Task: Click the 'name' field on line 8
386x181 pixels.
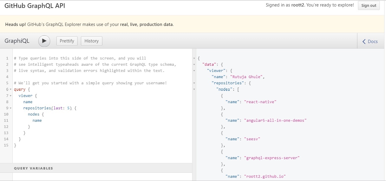Action: [x=28, y=102]
